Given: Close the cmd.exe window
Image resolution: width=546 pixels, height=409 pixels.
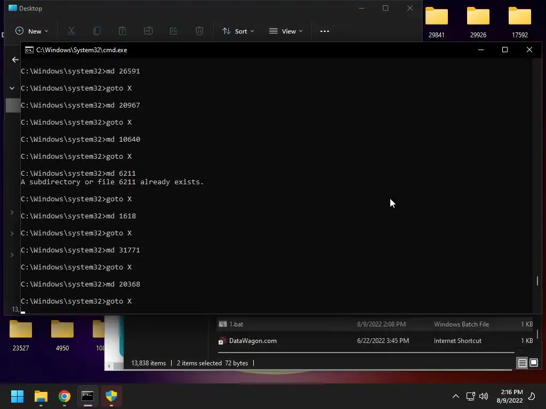Looking at the screenshot, I should (x=529, y=50).
